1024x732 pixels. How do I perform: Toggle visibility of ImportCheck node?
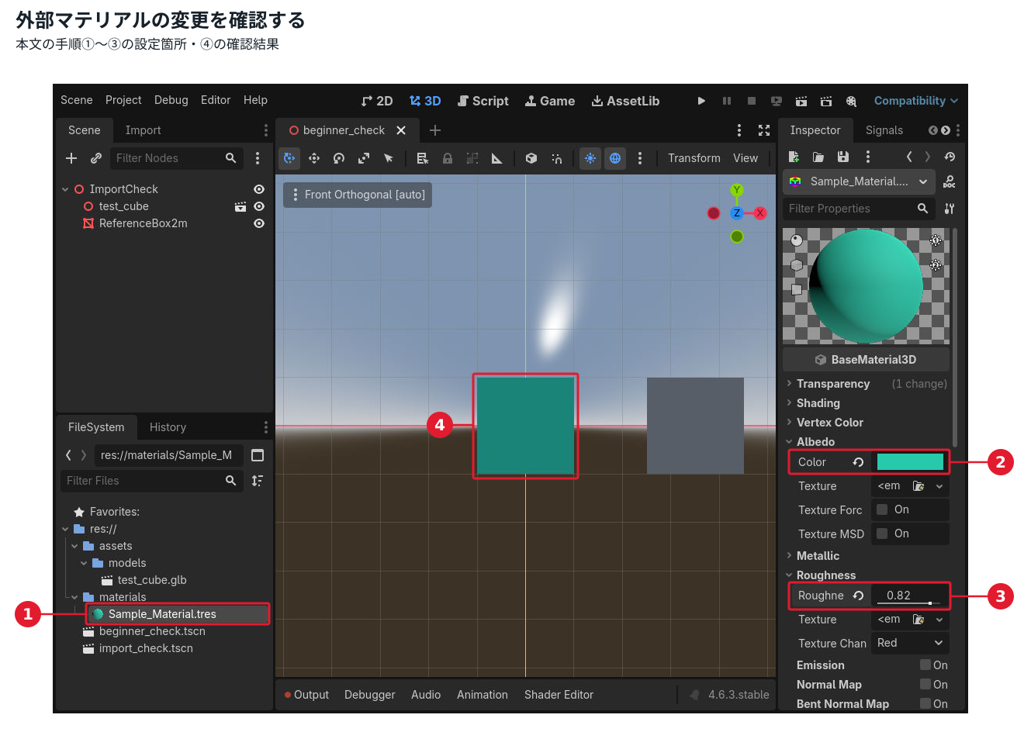[x=259, y=189]
